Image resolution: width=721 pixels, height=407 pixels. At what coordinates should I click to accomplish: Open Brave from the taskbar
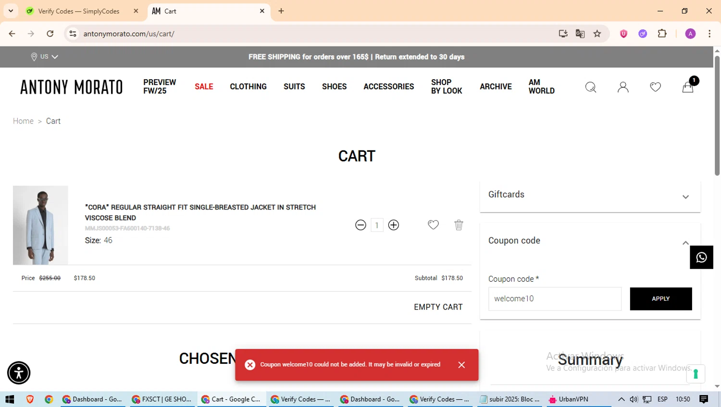coord(30,399)
